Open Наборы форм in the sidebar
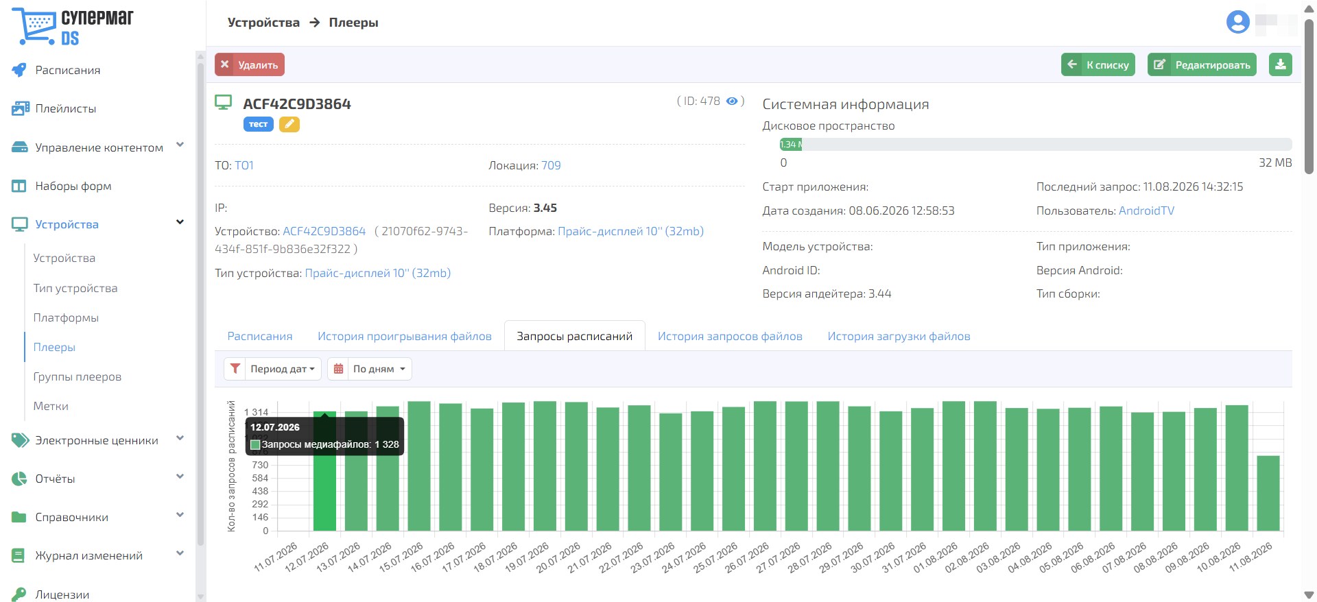Image resolution: width=1317 pixels, height=602 pixels. pyautogui.click(x=73, y=186)
